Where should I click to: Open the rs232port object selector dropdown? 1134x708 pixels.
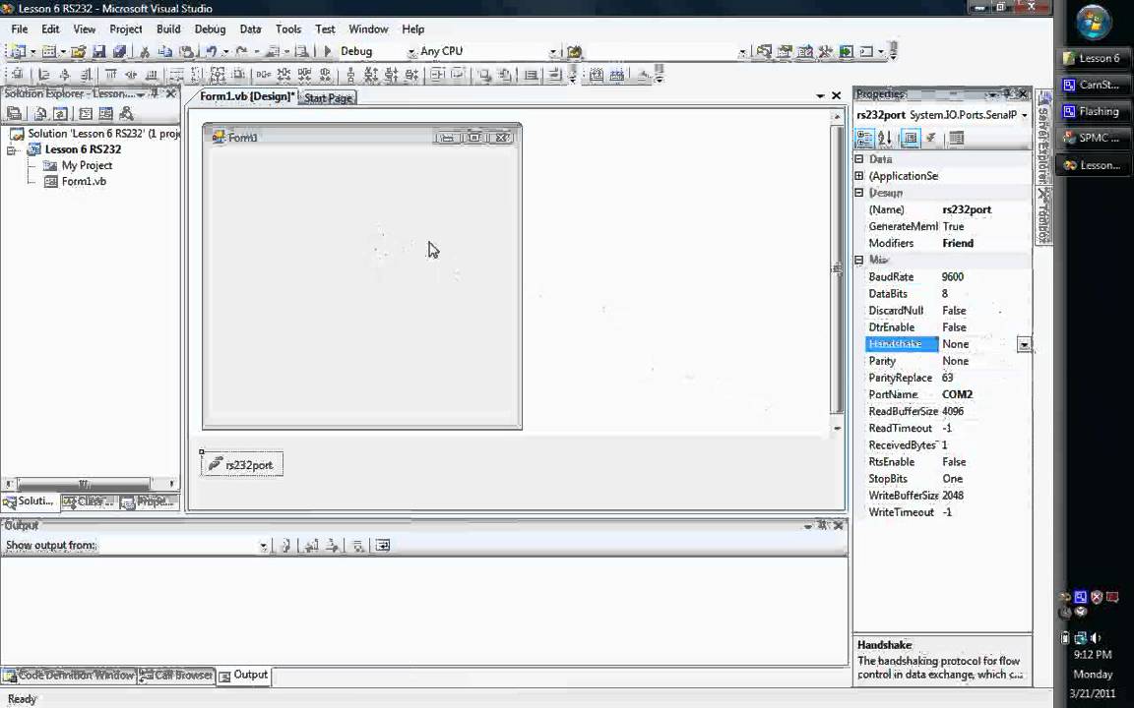1024,116
